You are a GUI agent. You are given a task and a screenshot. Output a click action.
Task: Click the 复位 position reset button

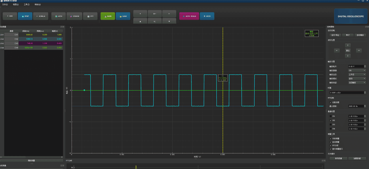(x=348, y=51)
